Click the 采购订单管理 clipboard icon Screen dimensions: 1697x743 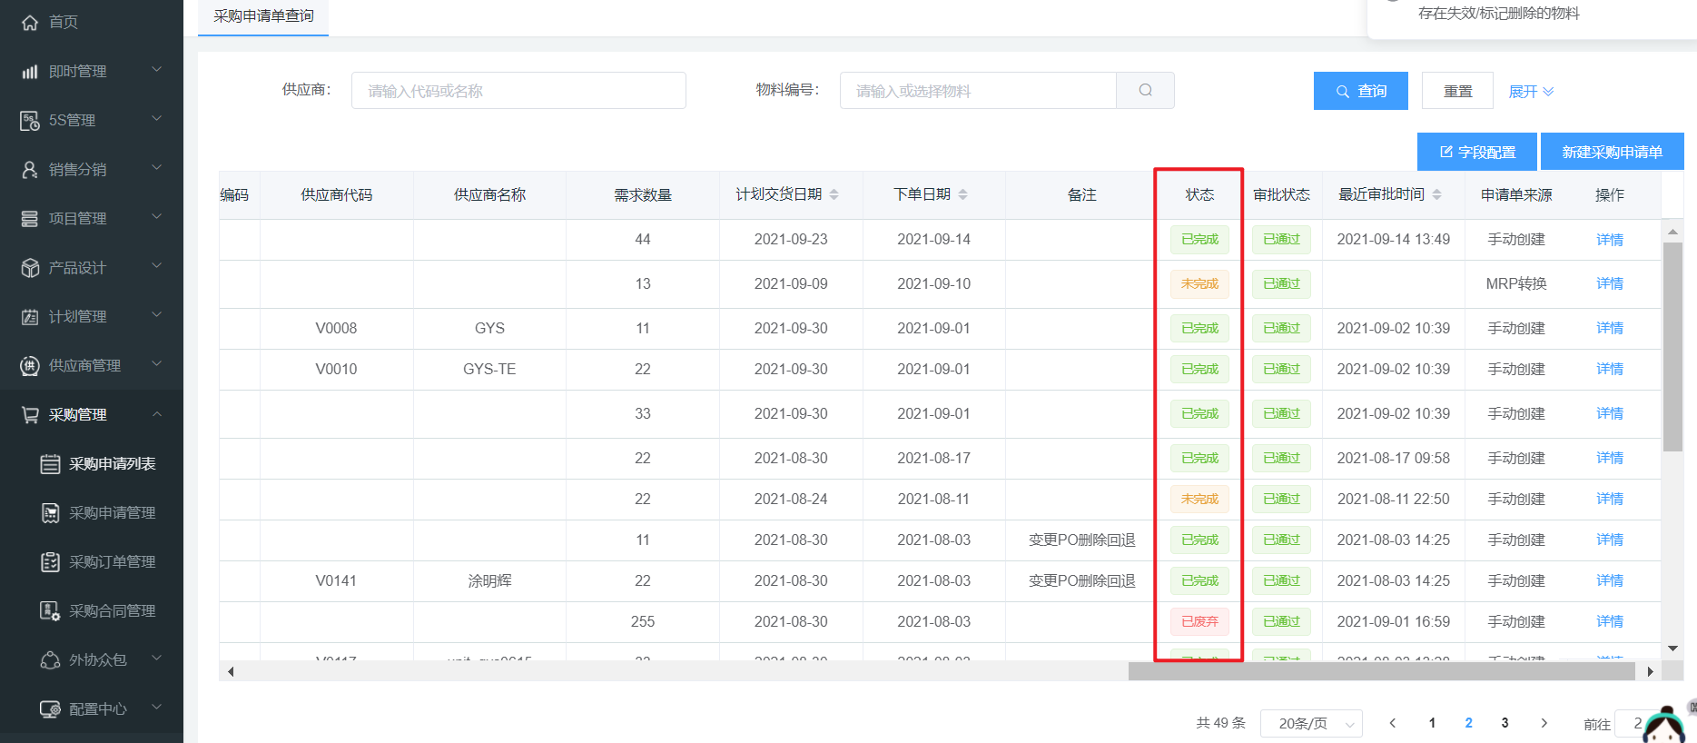[51, 562]
